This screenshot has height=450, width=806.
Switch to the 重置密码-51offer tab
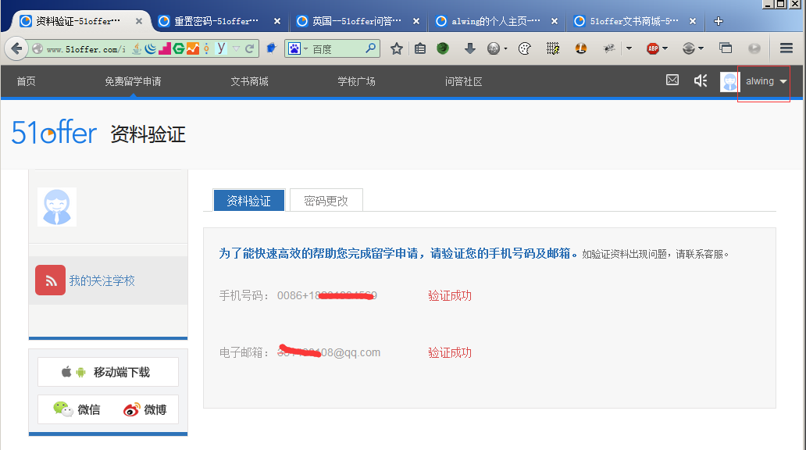coord(216,21)
